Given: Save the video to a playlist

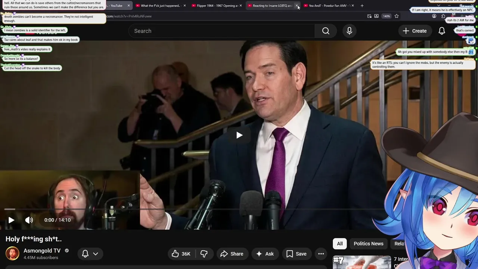Looking at the screenshot, I should (297, 254).
